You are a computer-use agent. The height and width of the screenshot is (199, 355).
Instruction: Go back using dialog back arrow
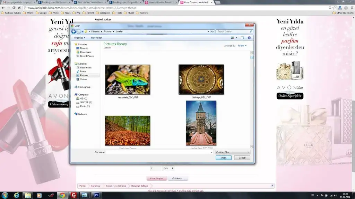[73, 31]
